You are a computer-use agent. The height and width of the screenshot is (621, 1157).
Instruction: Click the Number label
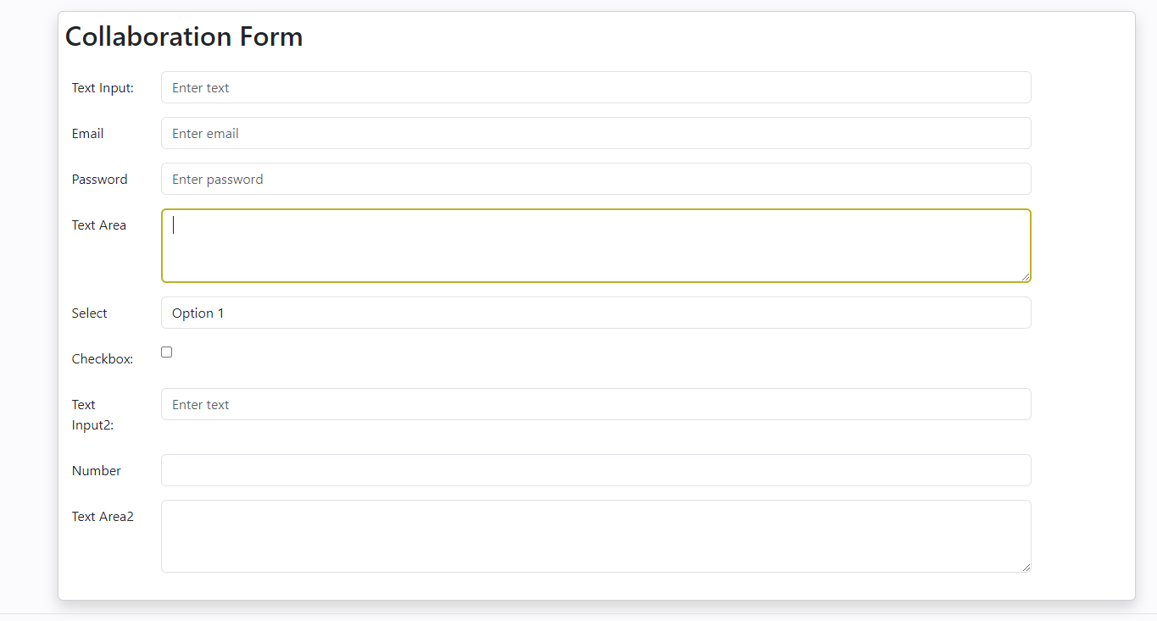pos(97,470)
